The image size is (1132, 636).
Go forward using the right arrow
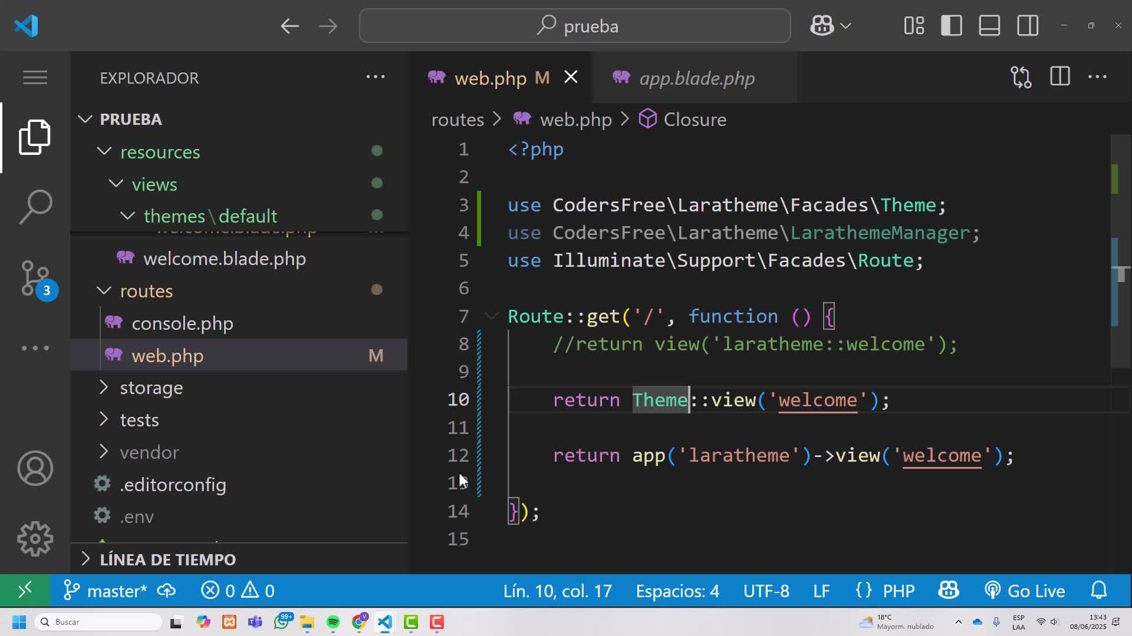click(328, 26)
